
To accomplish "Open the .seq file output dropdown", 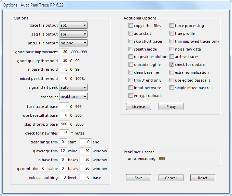I will point(73,34).
